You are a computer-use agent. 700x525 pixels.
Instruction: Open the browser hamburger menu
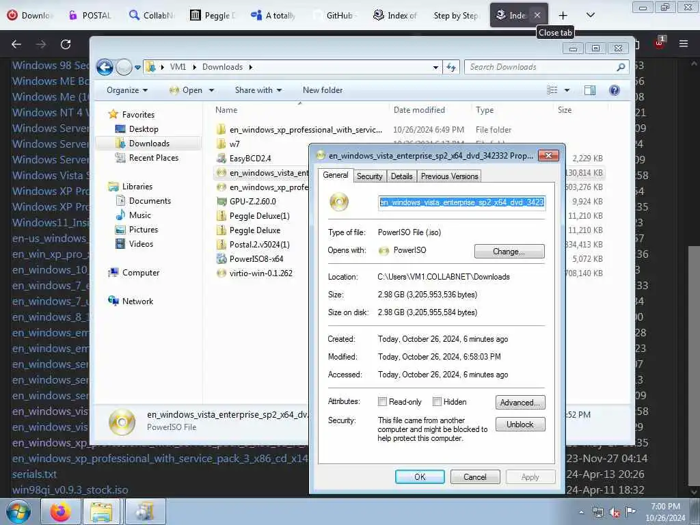pos(684,44)
